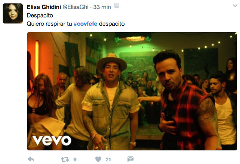This screenshot has width=240, height=164.
Task: Click the orange neon light in image
Action: tap(37, 58)
